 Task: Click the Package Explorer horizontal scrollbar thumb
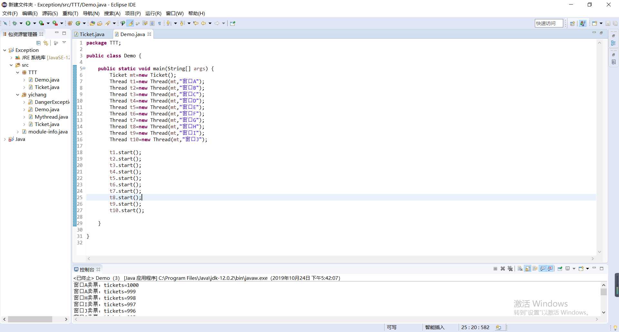[30, 319]
